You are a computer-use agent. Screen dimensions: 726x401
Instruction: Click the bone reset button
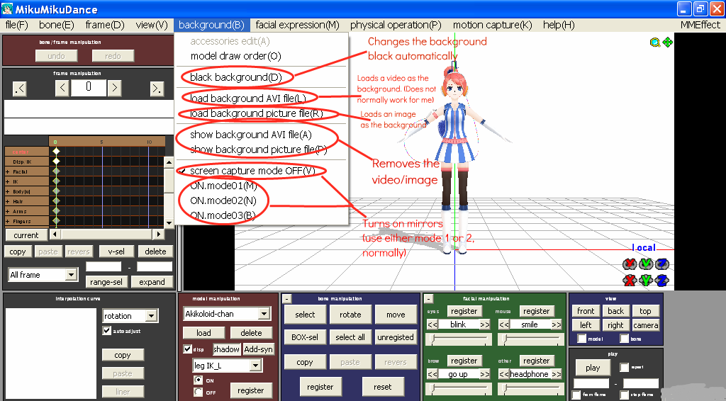click(x=382, y=387)
